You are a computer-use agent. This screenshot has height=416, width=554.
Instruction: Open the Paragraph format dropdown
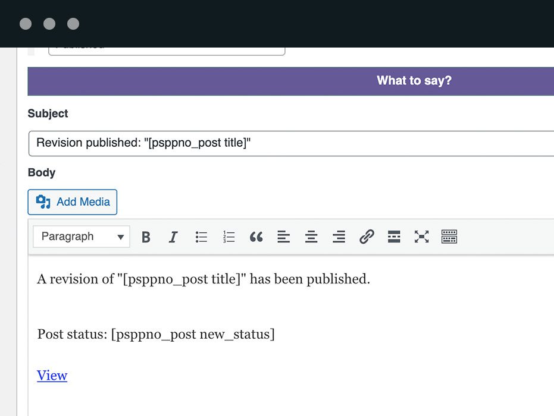coord(82,237)
